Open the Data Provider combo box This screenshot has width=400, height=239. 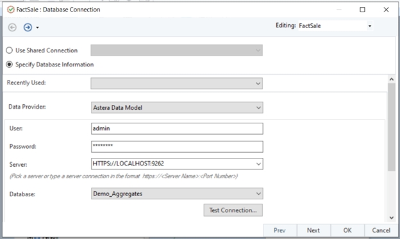(177, 107)
